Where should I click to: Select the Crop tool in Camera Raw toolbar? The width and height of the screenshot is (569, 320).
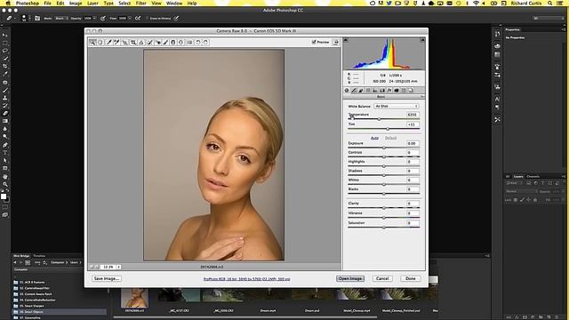click(x=133, y=43)
